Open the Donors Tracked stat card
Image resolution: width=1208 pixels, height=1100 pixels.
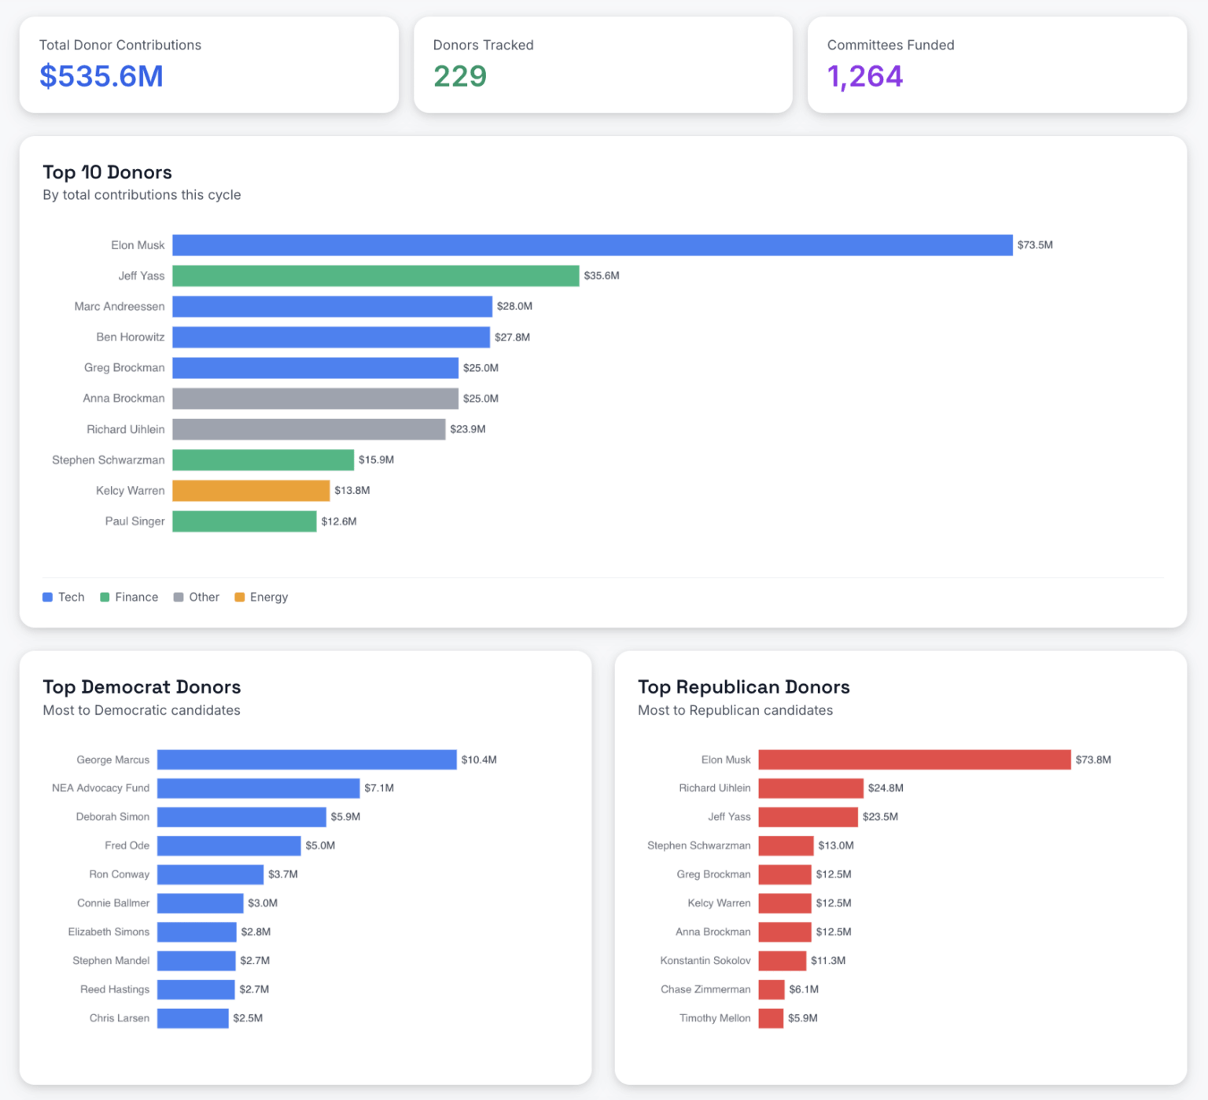(x=602, y=64)
